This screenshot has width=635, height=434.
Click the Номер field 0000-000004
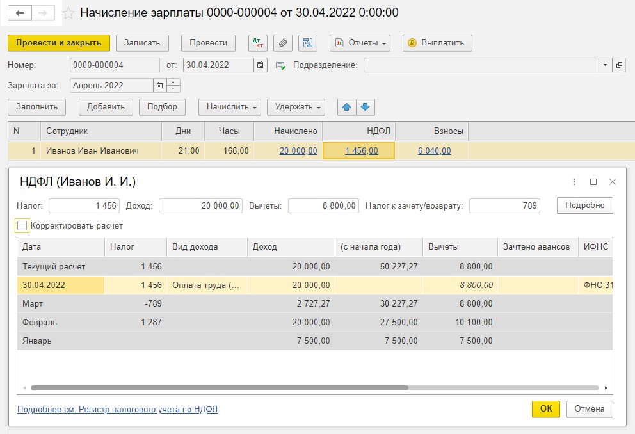point(115,65)
